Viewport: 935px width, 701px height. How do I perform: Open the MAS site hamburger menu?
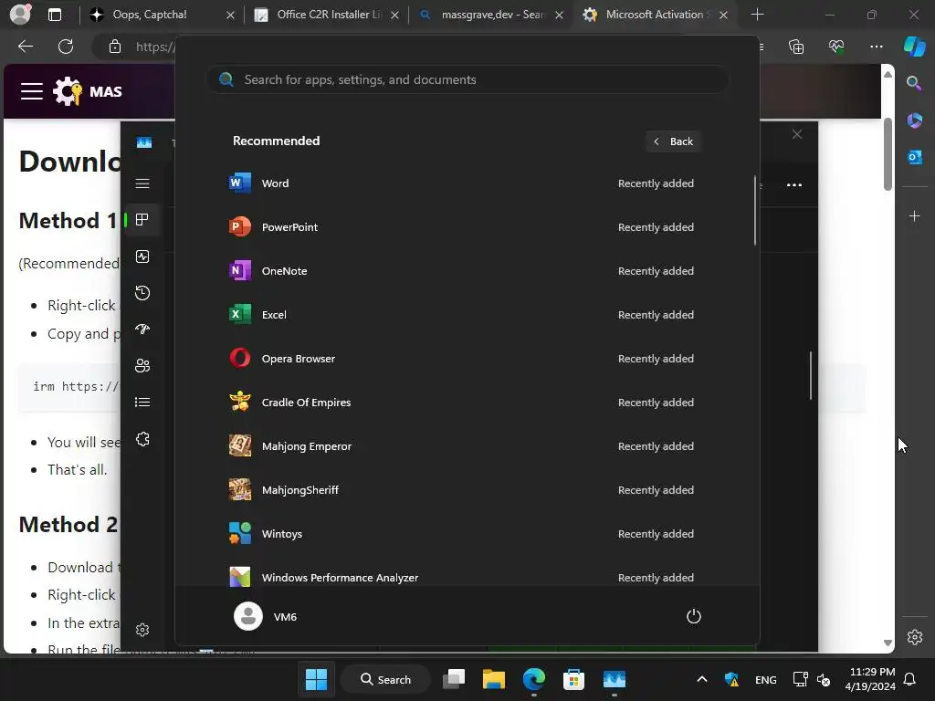[32, 91]
